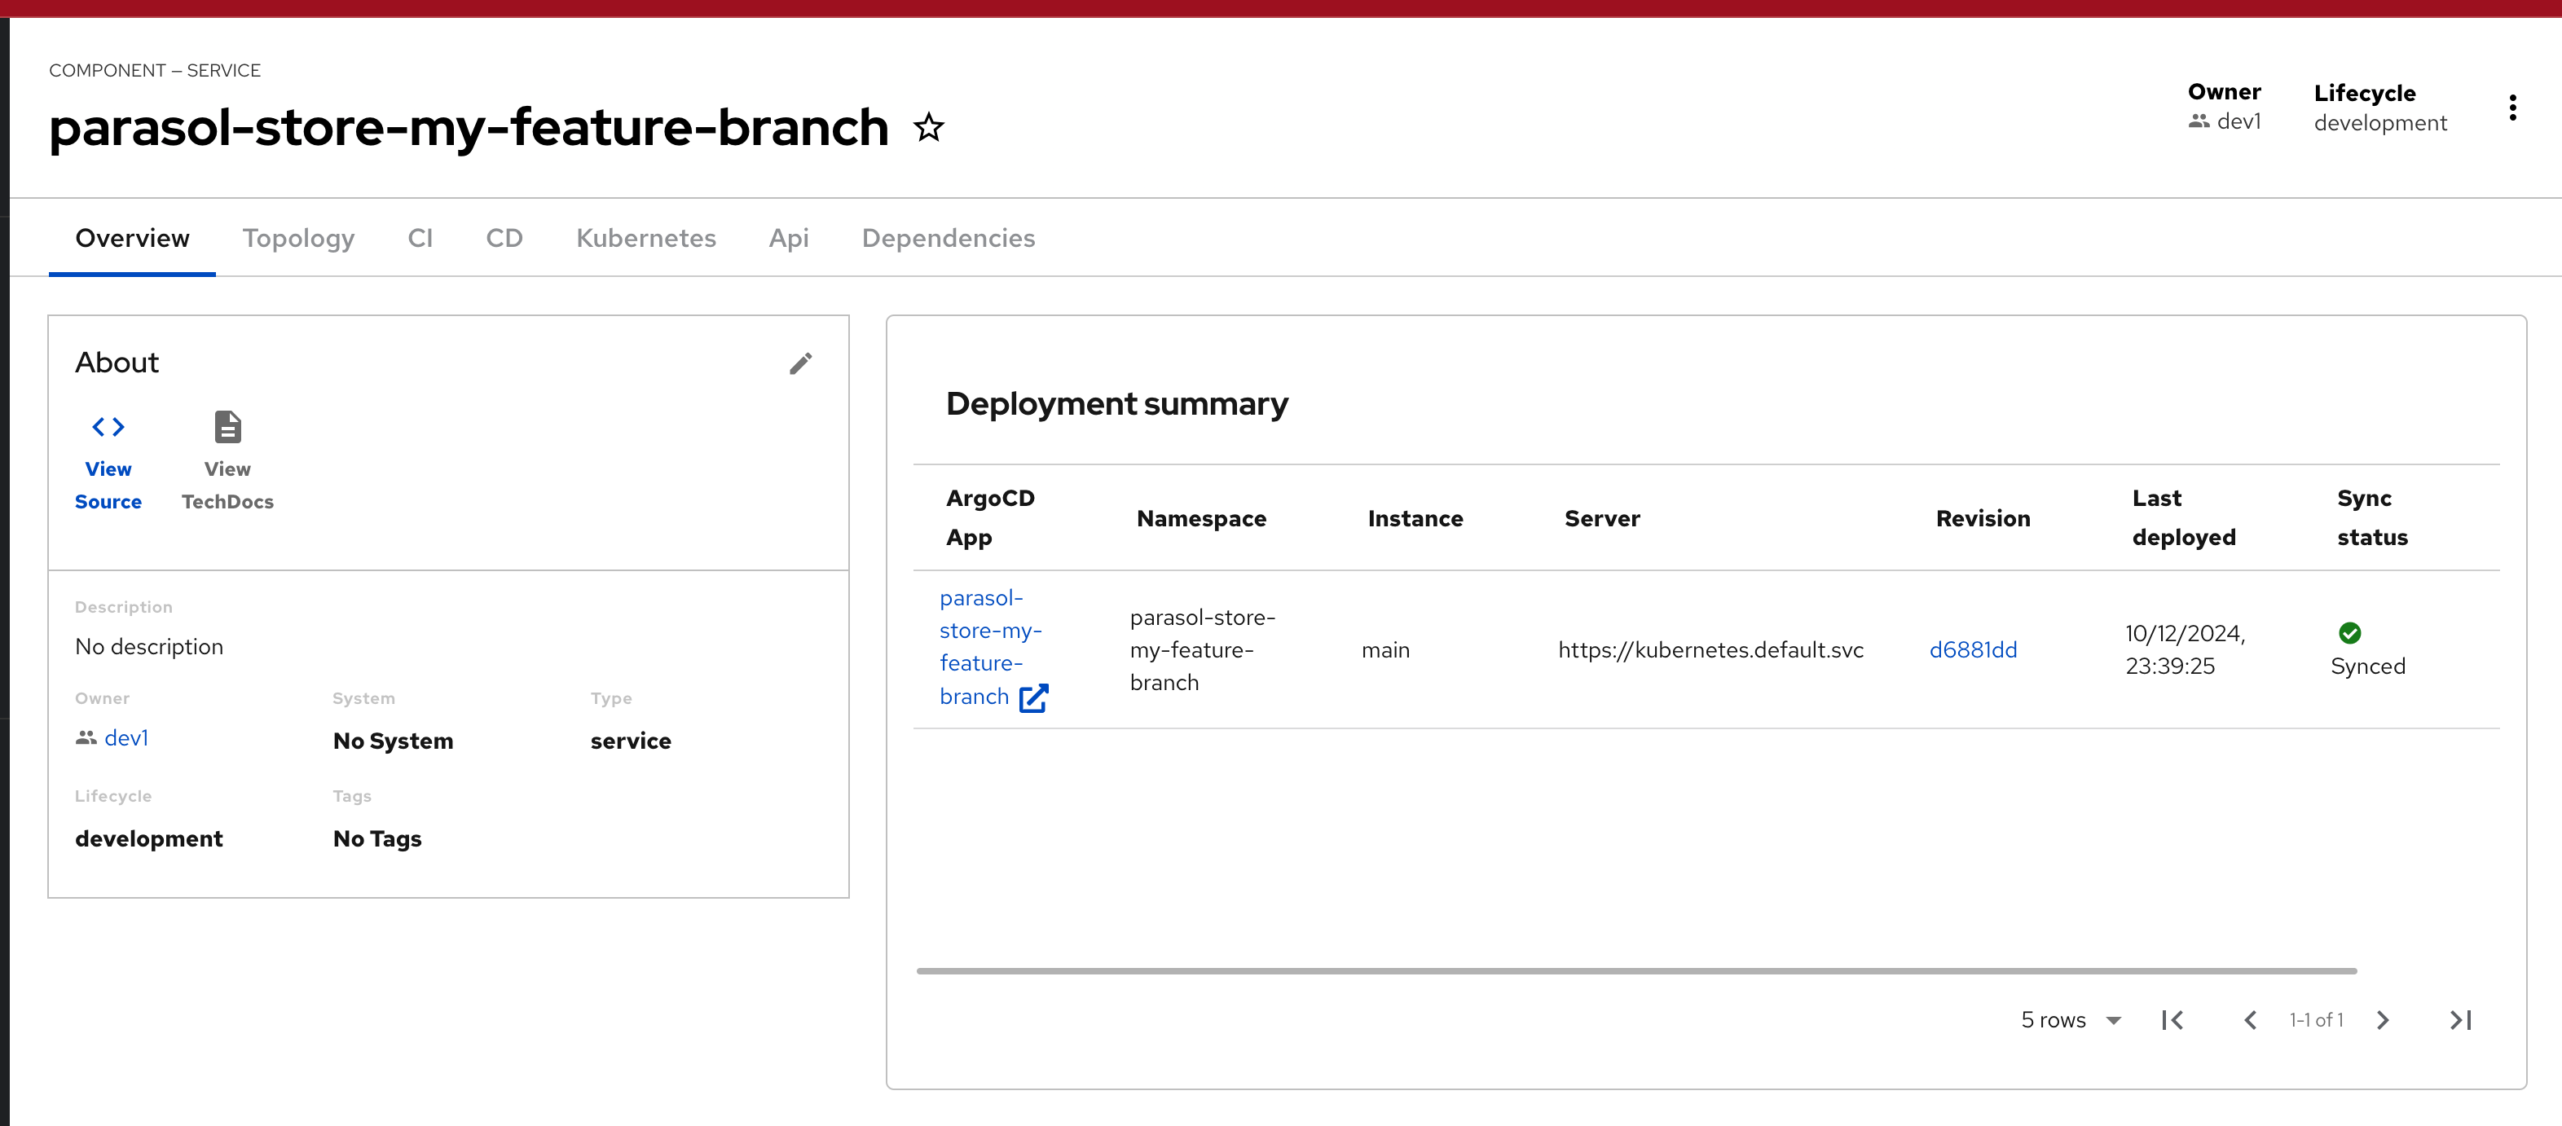Open the 5 rows page size dropdown
2562x1126 pixels.
pyautogui.click(x=2071, y=1019)
